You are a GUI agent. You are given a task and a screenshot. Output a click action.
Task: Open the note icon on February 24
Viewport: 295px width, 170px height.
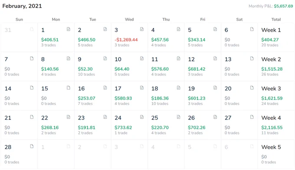(x=142, y=117)
